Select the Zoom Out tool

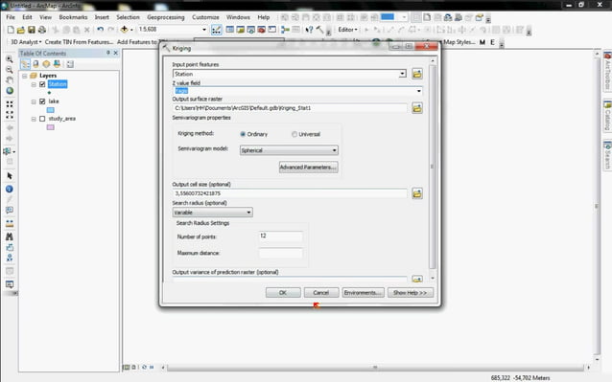point(10,70)
